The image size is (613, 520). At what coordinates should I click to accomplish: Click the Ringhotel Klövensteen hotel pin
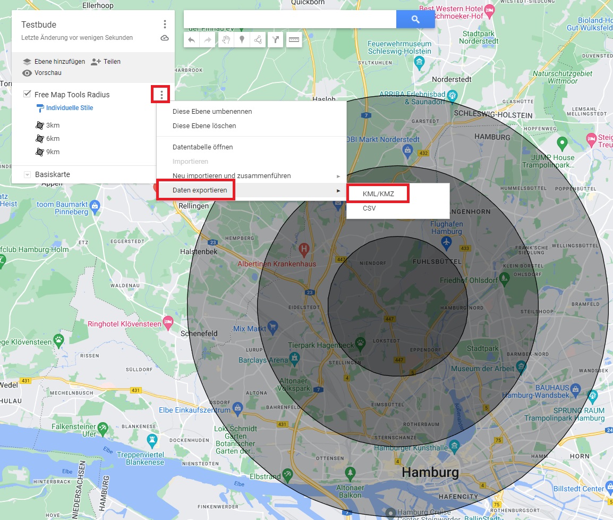(x=168, y=322)
